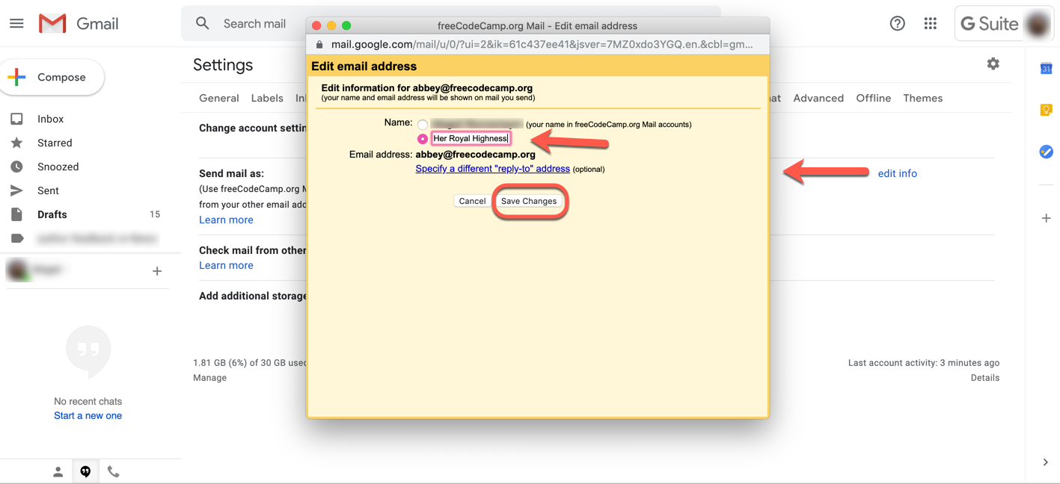The height and width of the screenshot is (484, 1060).
Task: Switch to the Themes settings tab
Action: (x=923, y=98)
